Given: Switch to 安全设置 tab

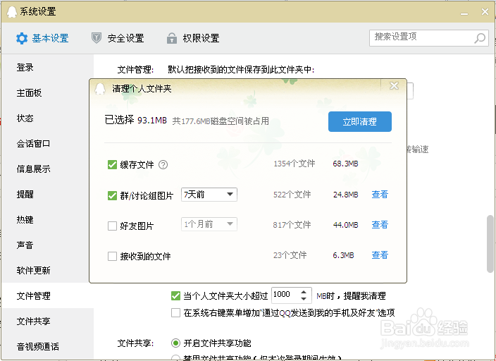Looking at the screenshot, I should point(118,38).
